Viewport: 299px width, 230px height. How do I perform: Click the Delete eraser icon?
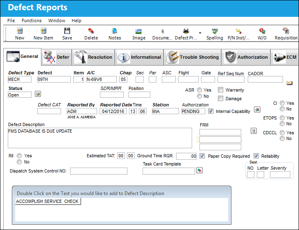point(91,31)
